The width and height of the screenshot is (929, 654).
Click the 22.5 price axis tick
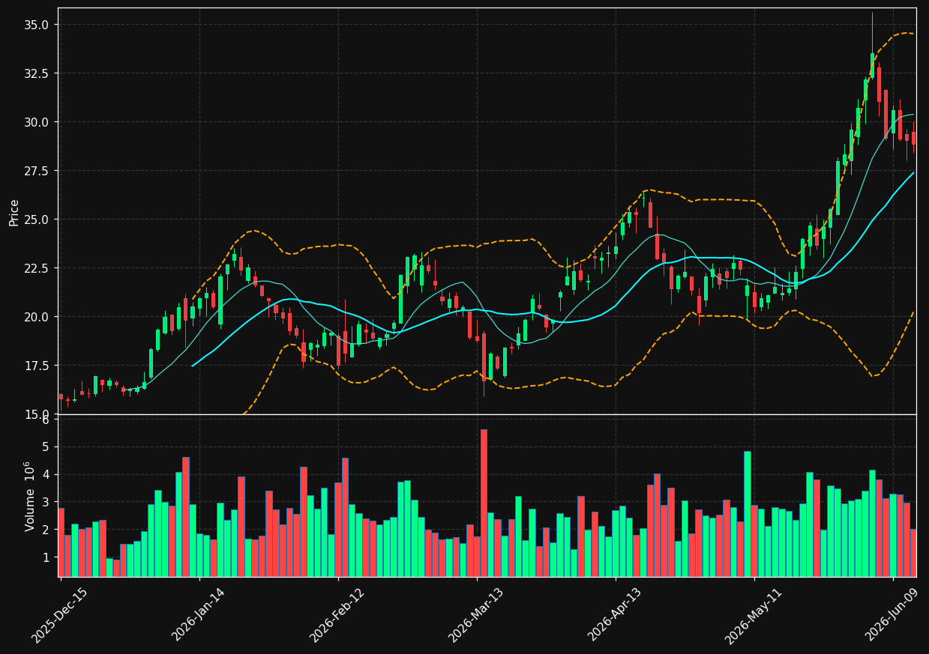tap(37, 268)
